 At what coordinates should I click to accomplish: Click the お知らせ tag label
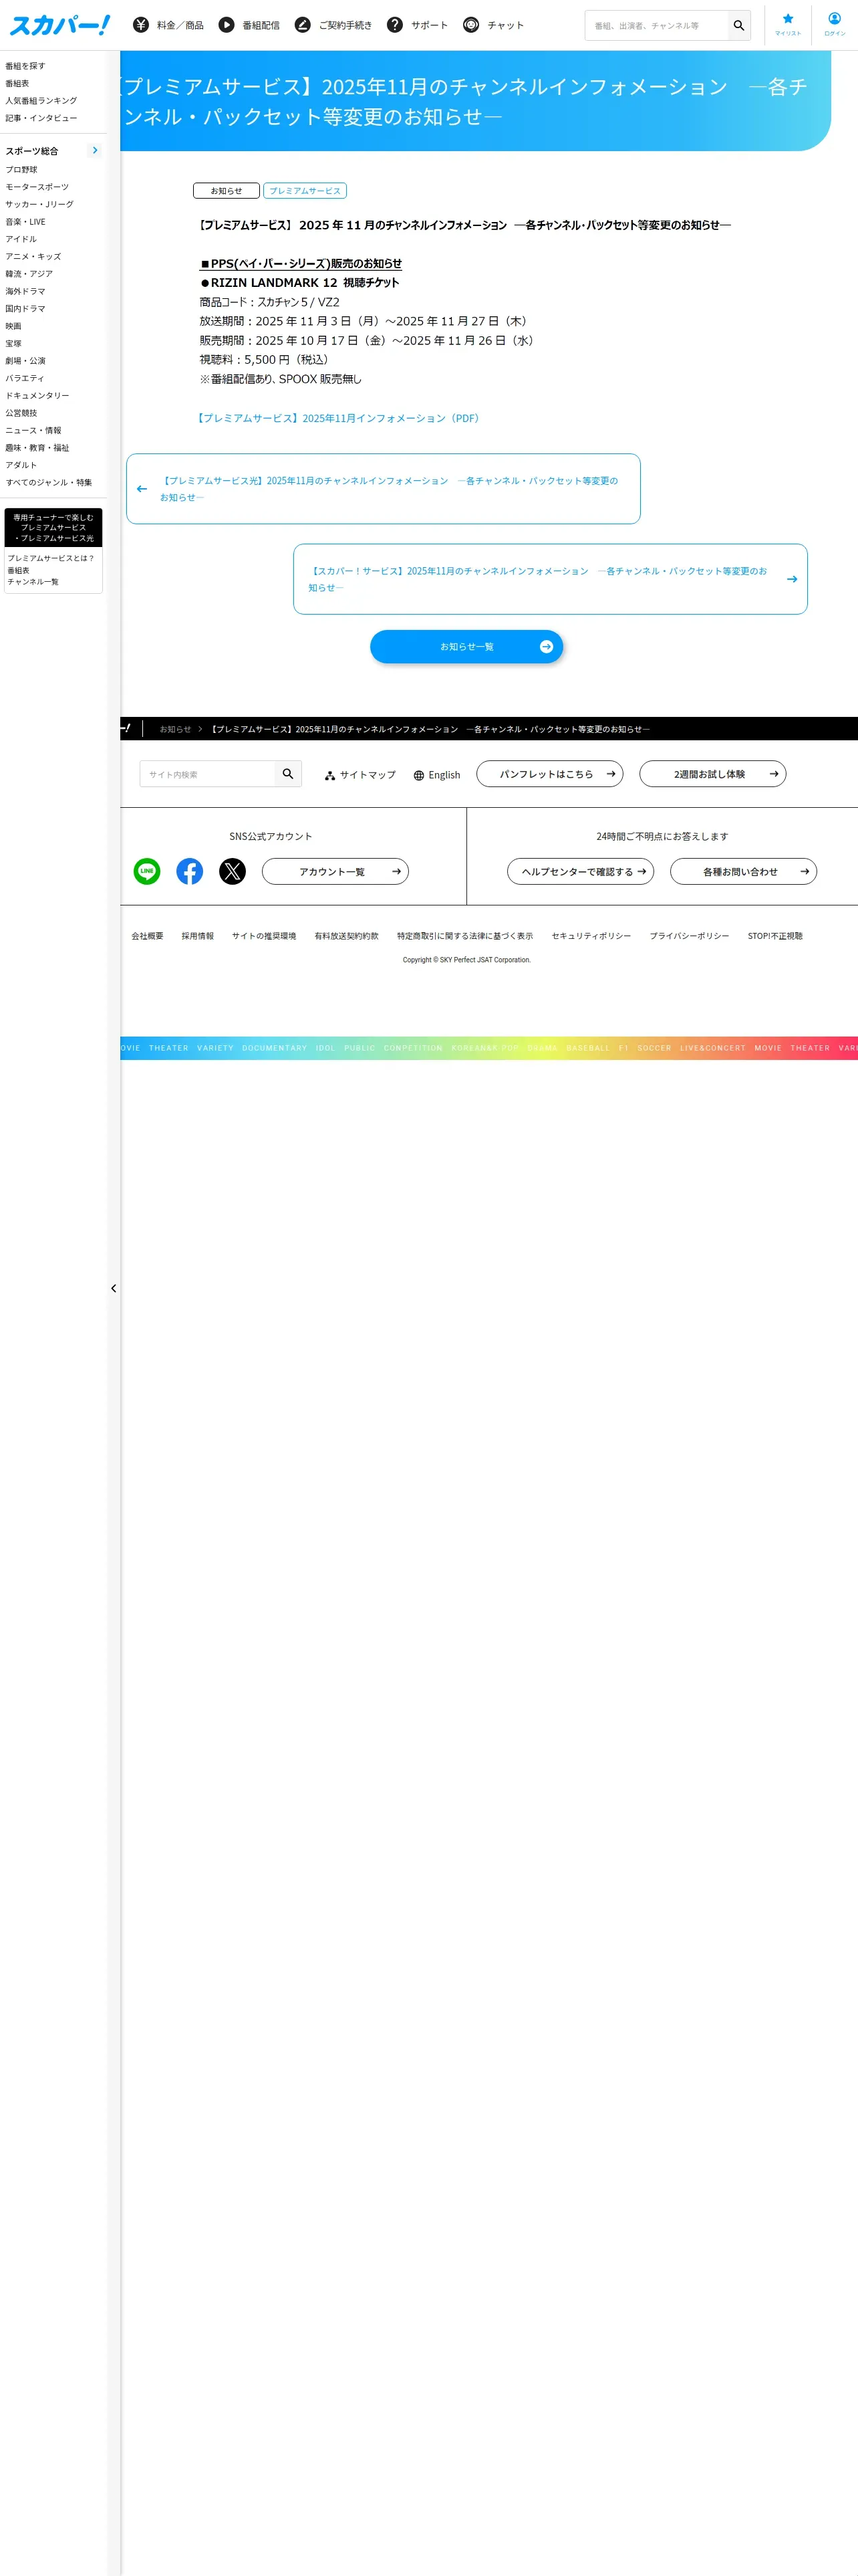(x=226, y=191)
